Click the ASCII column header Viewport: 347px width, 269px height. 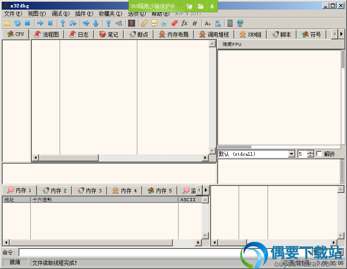coord(190,200)
